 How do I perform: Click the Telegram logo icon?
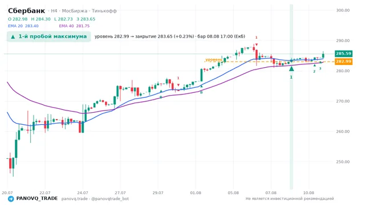click(11, 199)
